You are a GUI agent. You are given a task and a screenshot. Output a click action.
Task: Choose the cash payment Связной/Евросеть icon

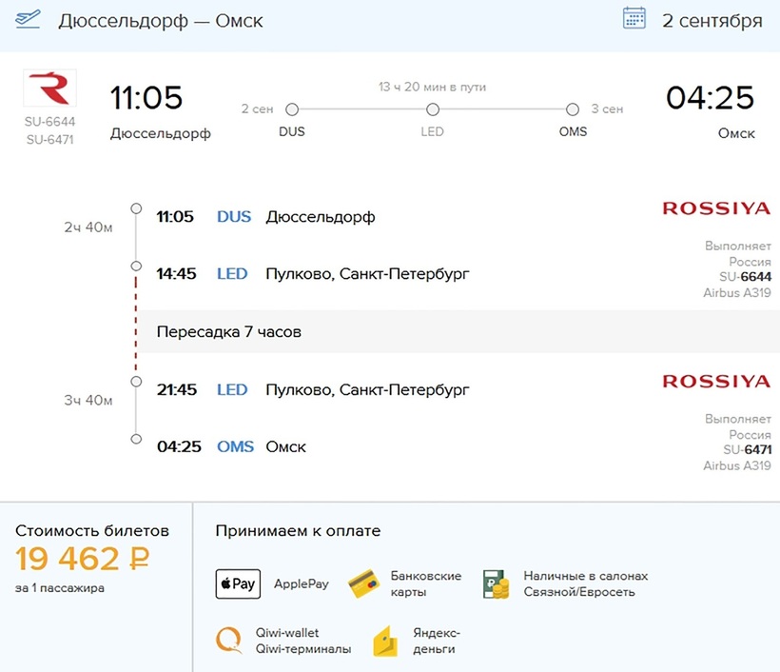click(x=496, y=584)
